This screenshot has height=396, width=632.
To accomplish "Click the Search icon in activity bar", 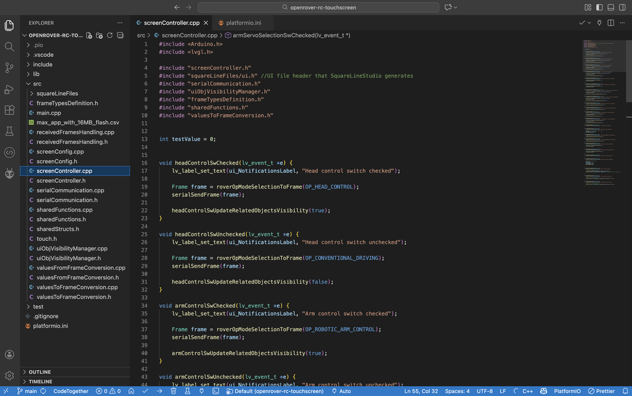I will point(9,46).
